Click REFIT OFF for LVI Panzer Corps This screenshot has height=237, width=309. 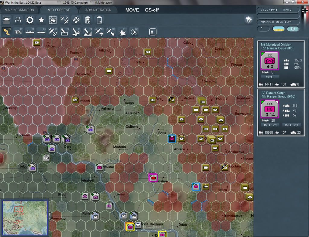point(292,125)
